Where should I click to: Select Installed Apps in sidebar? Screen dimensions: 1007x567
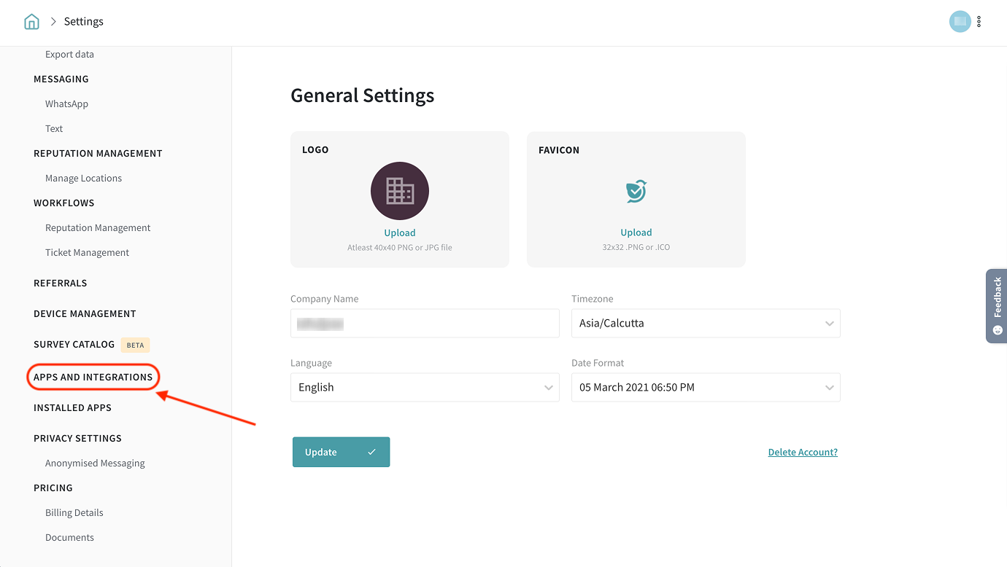[x=72, y=407]
